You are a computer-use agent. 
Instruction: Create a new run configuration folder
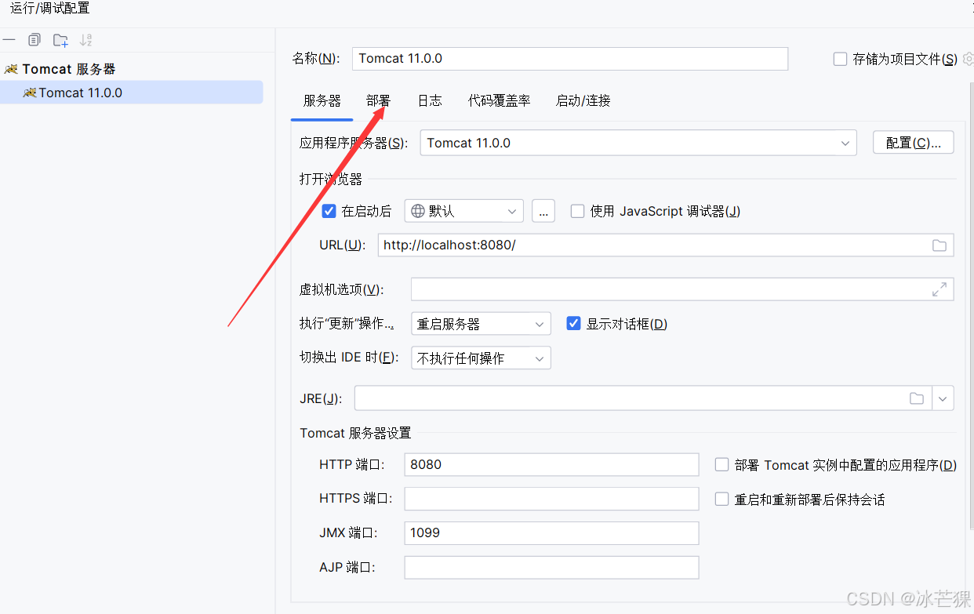point(60,40)
